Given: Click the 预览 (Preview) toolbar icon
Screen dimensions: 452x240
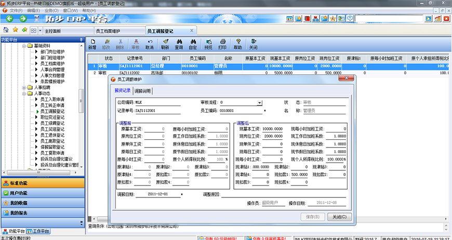Looking at the screenshot, I should 208,44.
